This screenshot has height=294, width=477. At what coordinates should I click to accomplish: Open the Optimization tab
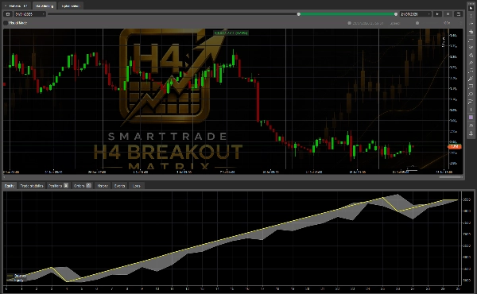tap(70, 6)
